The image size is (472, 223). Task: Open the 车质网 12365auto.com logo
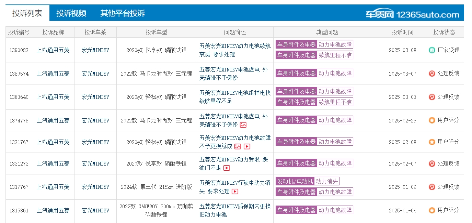pos(412,14)
